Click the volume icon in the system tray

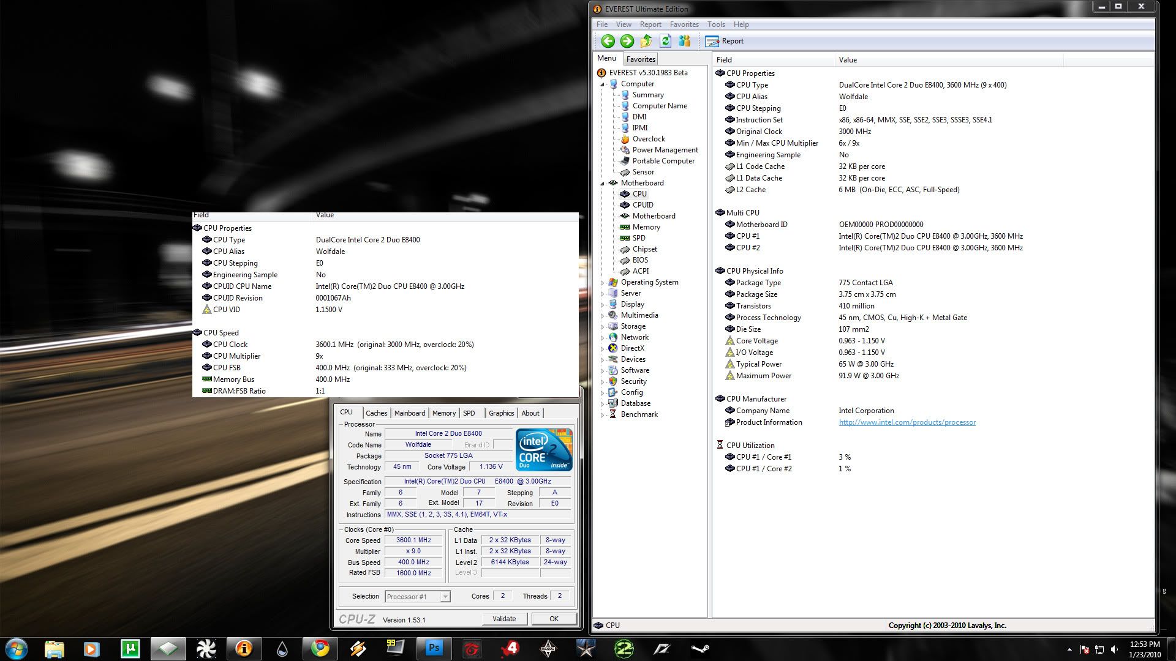[1116, 648]
